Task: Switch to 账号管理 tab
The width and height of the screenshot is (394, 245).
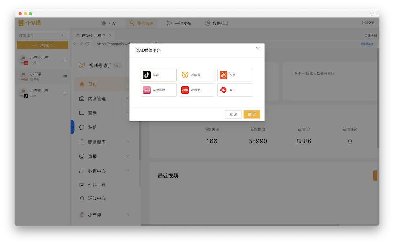Action: [x=141, y=23]
